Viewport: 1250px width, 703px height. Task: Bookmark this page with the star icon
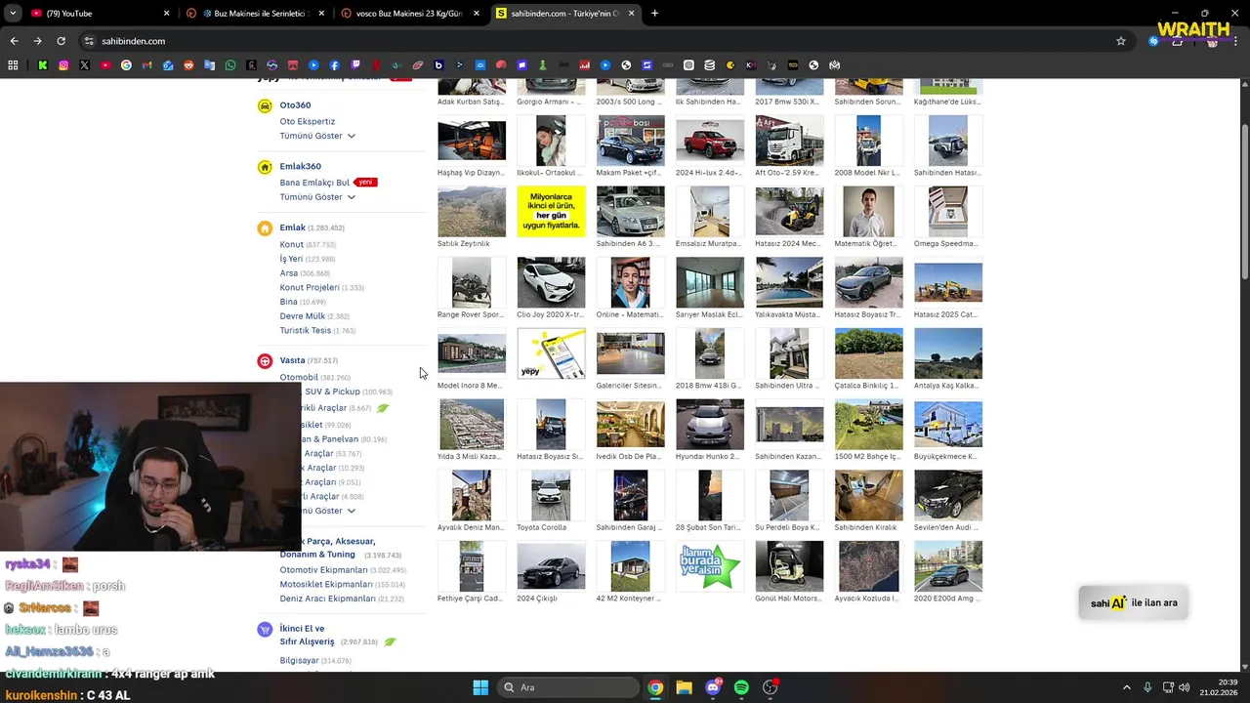coord(1121,41)
